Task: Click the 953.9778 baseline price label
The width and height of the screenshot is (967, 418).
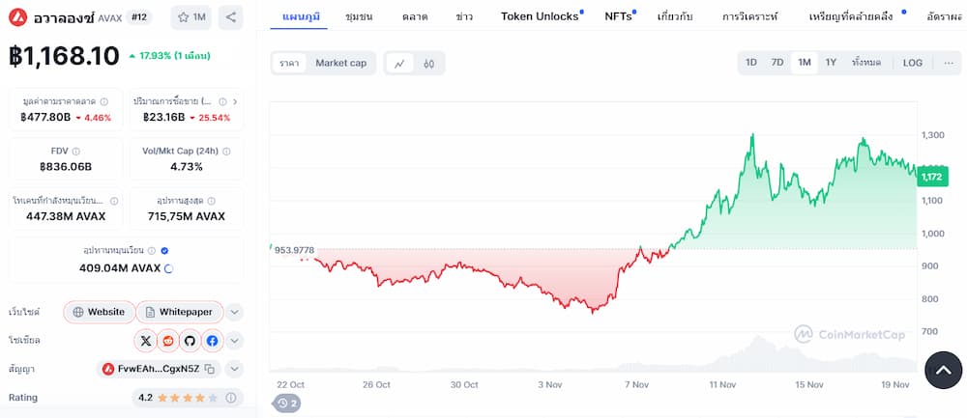Action: pos(294,250)
